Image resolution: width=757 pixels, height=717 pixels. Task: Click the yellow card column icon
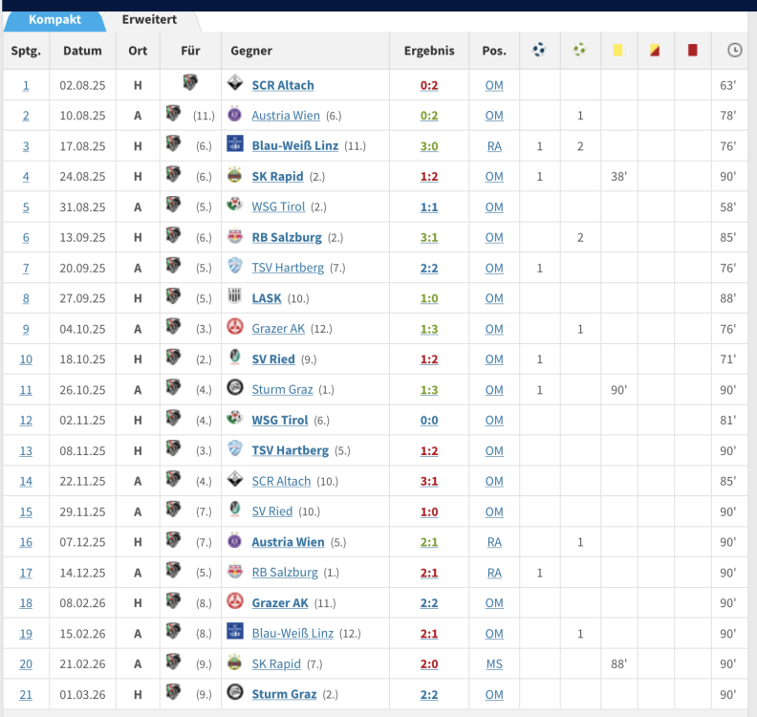tap(617, 51)
